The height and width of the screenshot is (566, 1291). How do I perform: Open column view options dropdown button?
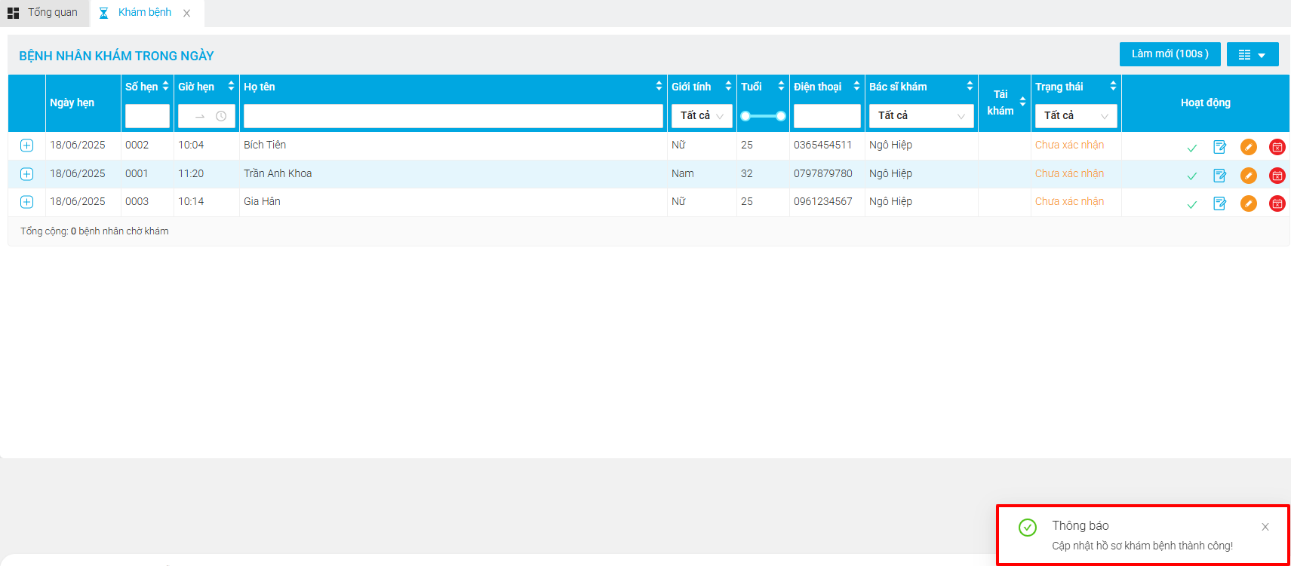point(1253,54)
